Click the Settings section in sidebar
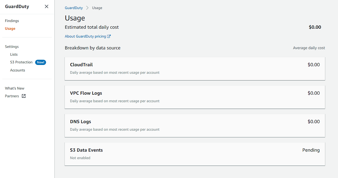 12,47
